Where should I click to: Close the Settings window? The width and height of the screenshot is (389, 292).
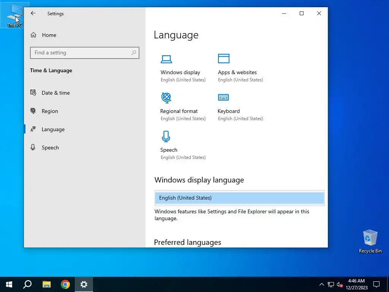click(x=319, y=13)
